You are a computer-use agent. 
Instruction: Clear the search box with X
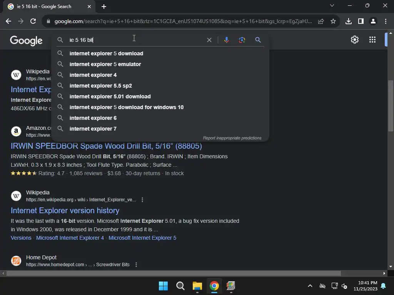[x=209, y=40]
